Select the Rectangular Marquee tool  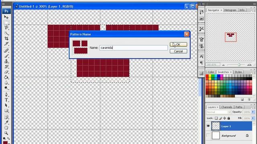[6, 22]
